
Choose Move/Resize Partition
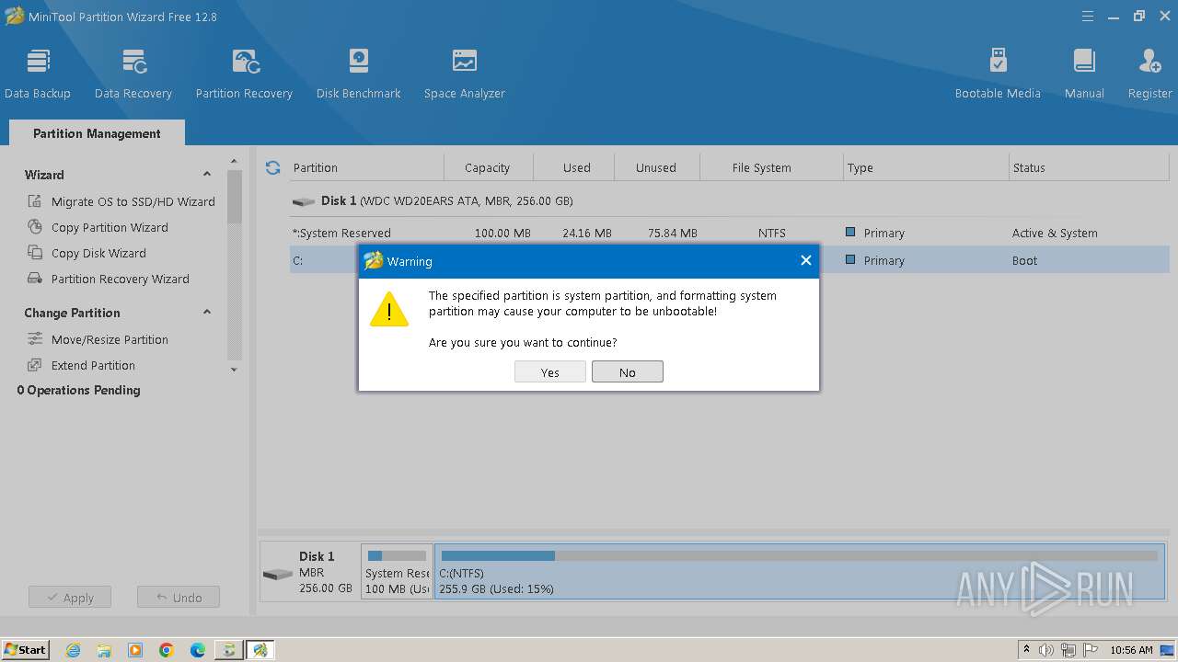(x=98, y=339)
